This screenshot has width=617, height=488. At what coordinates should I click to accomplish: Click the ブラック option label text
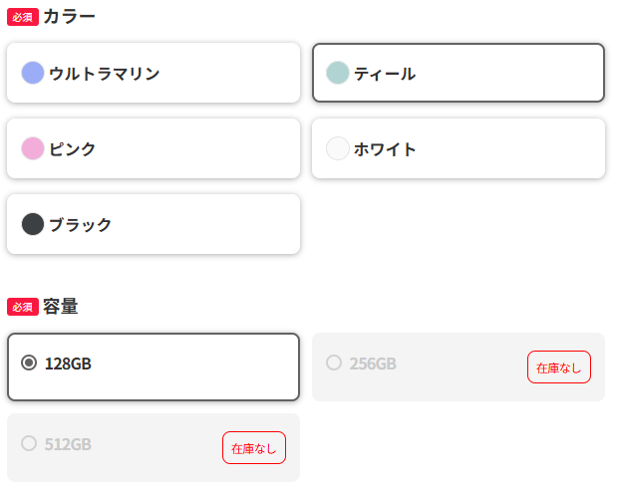(x=81, y=224)
